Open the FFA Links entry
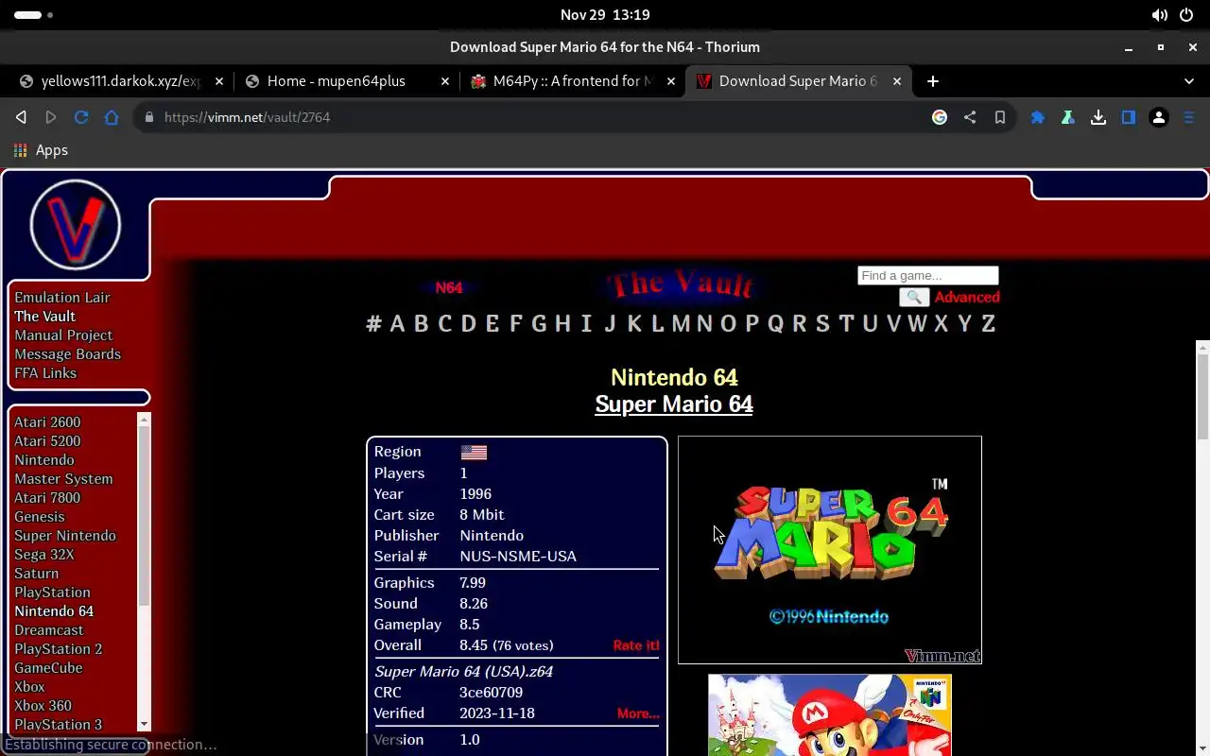The image size is (1210, 756). (x=45, y=373)
